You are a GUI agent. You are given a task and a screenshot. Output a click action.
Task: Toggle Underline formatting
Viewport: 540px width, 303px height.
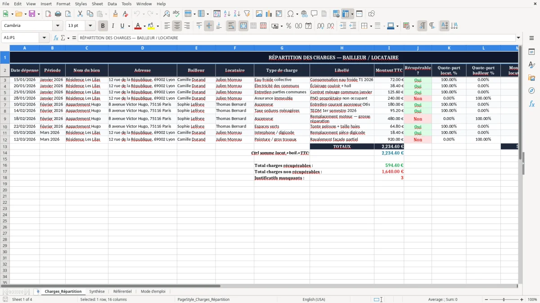coord(122,26)
